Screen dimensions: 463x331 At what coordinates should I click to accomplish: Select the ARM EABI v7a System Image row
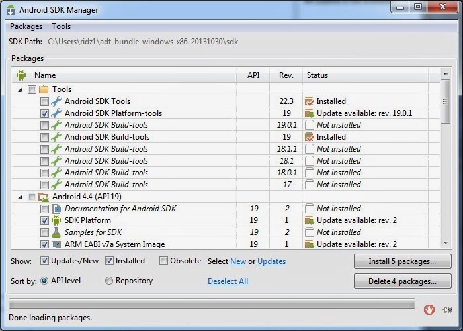coord(226,244)
